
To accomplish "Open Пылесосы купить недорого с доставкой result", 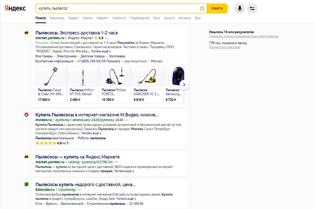I will (x=86, y=185).
